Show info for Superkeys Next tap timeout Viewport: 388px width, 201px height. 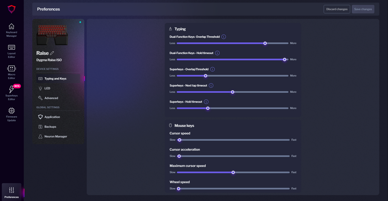point(211,86)
